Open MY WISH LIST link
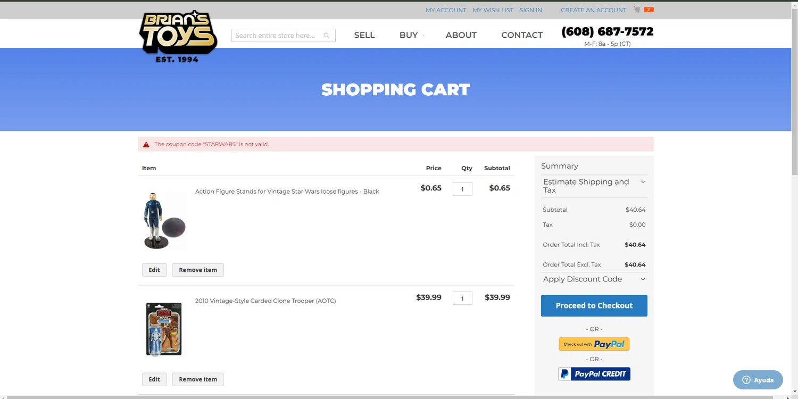The image size is (798, 399). coord(493,10)
